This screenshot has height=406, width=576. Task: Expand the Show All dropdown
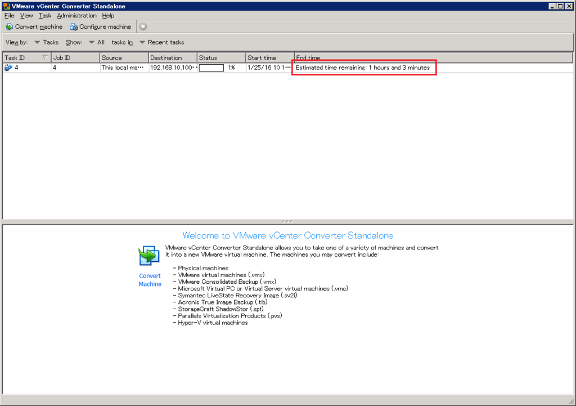click(x=97, y=42)
